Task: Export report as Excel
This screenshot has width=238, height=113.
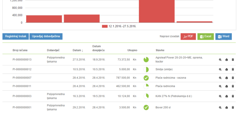Action: [x=206, y=37]
